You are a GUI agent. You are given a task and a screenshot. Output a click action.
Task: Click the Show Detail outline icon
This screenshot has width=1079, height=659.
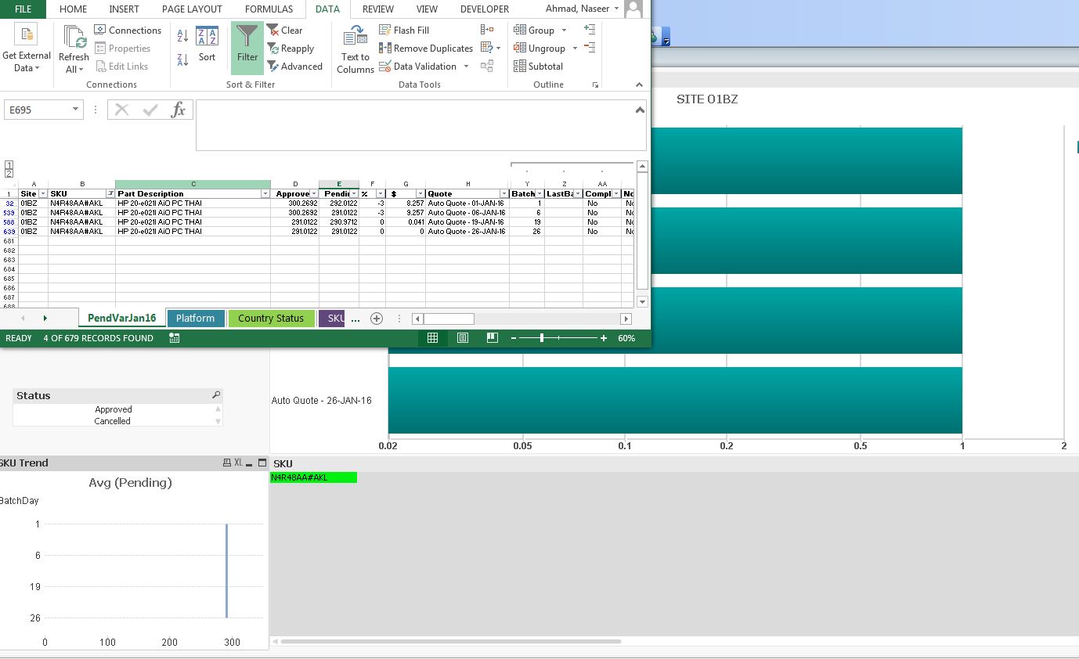click(x=590, y=30)
